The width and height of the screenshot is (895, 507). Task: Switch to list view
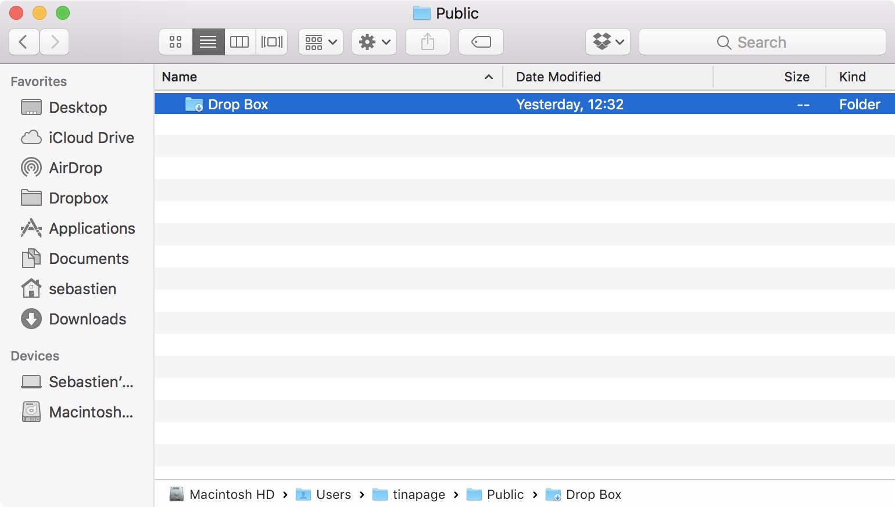(208, 42)
